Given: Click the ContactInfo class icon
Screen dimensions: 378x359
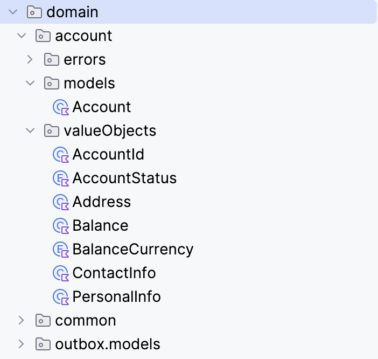Looking at the screenshot, I should click(60, 273).
